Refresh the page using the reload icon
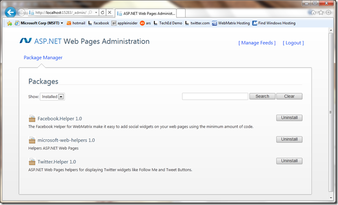The width and height of the screenshot is (338, 205). point(103,13)
